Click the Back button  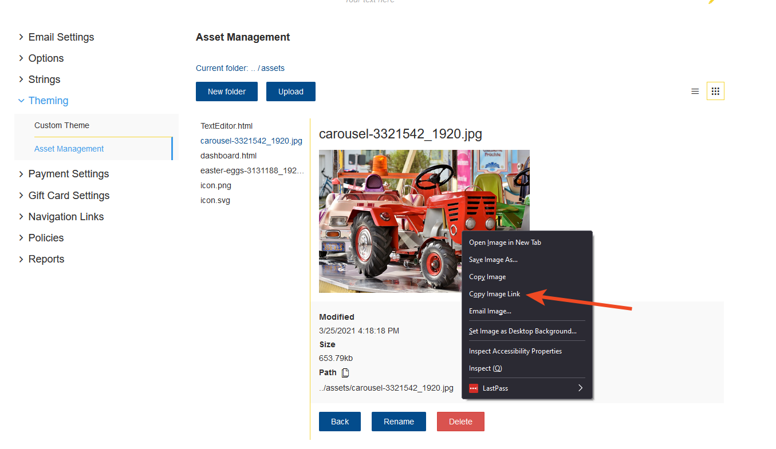click(340, 422)
